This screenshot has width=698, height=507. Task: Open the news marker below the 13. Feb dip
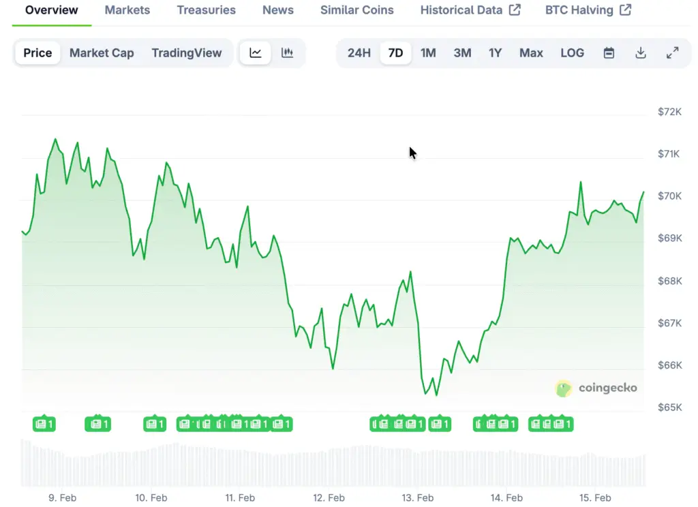point(440,424)
